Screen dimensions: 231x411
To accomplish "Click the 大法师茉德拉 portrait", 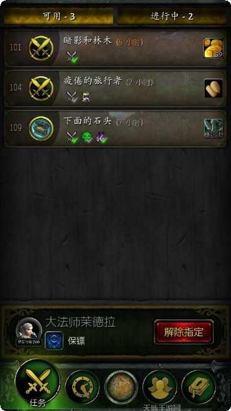I will tap(29, 332).
